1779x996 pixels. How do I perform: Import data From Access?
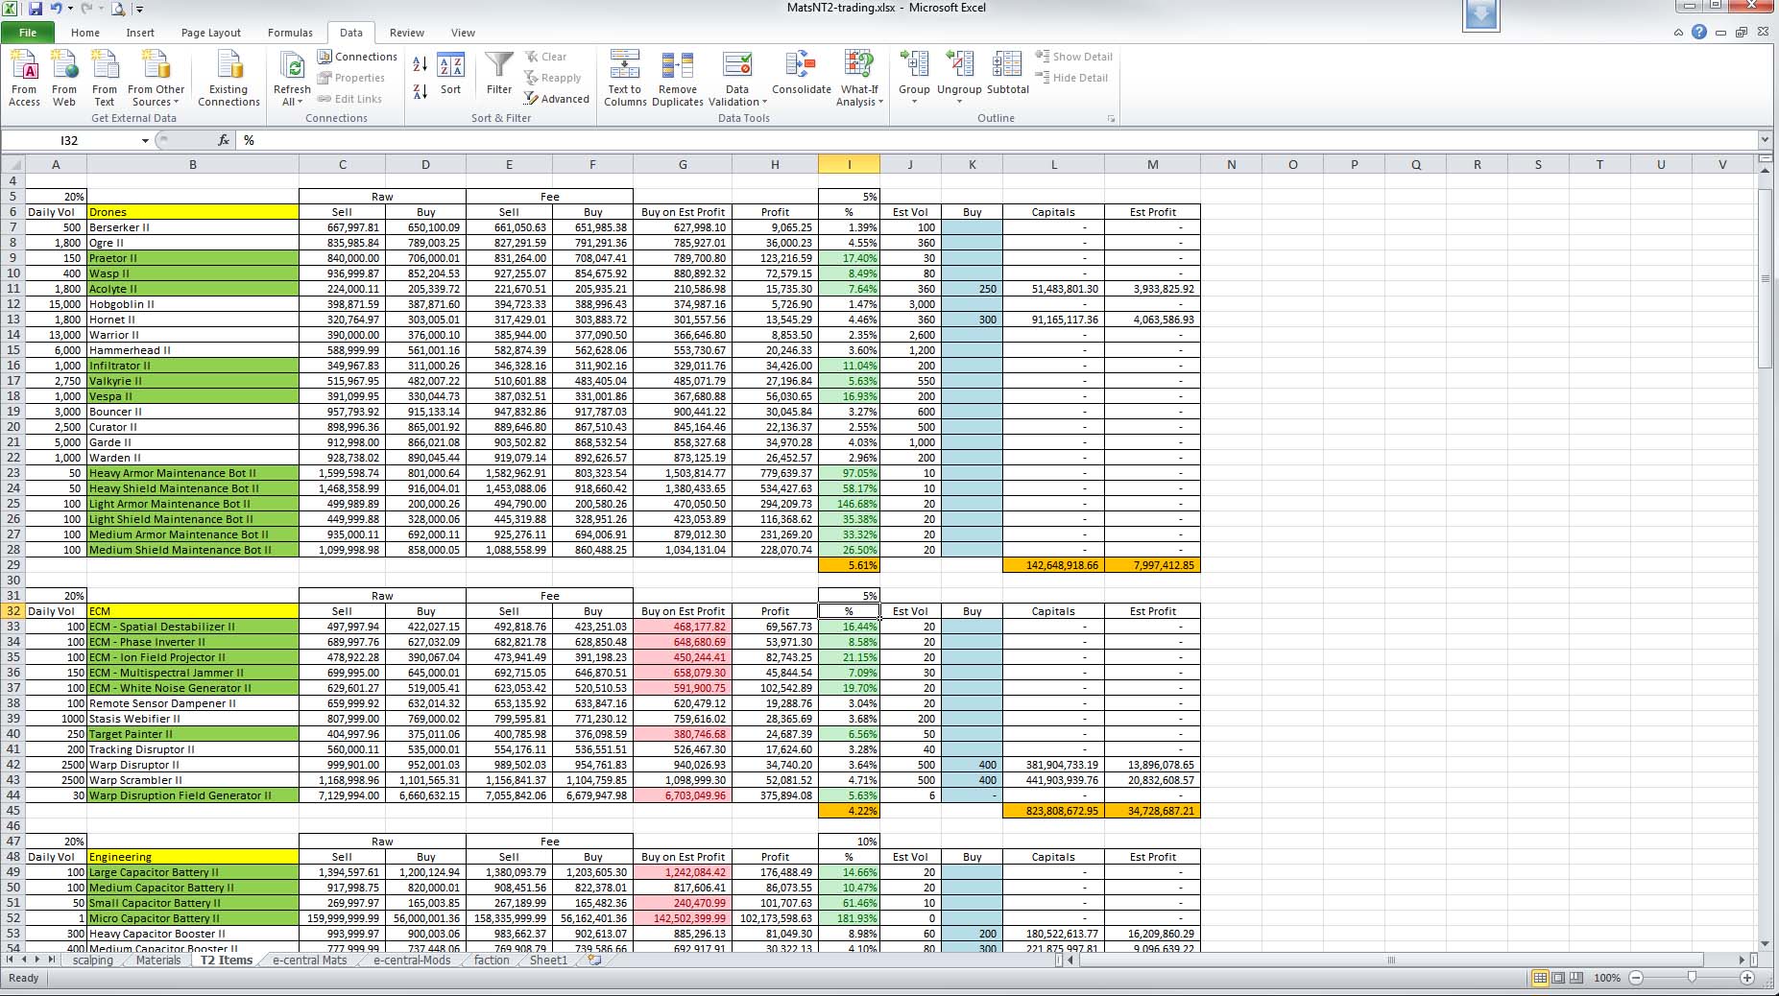24,78
